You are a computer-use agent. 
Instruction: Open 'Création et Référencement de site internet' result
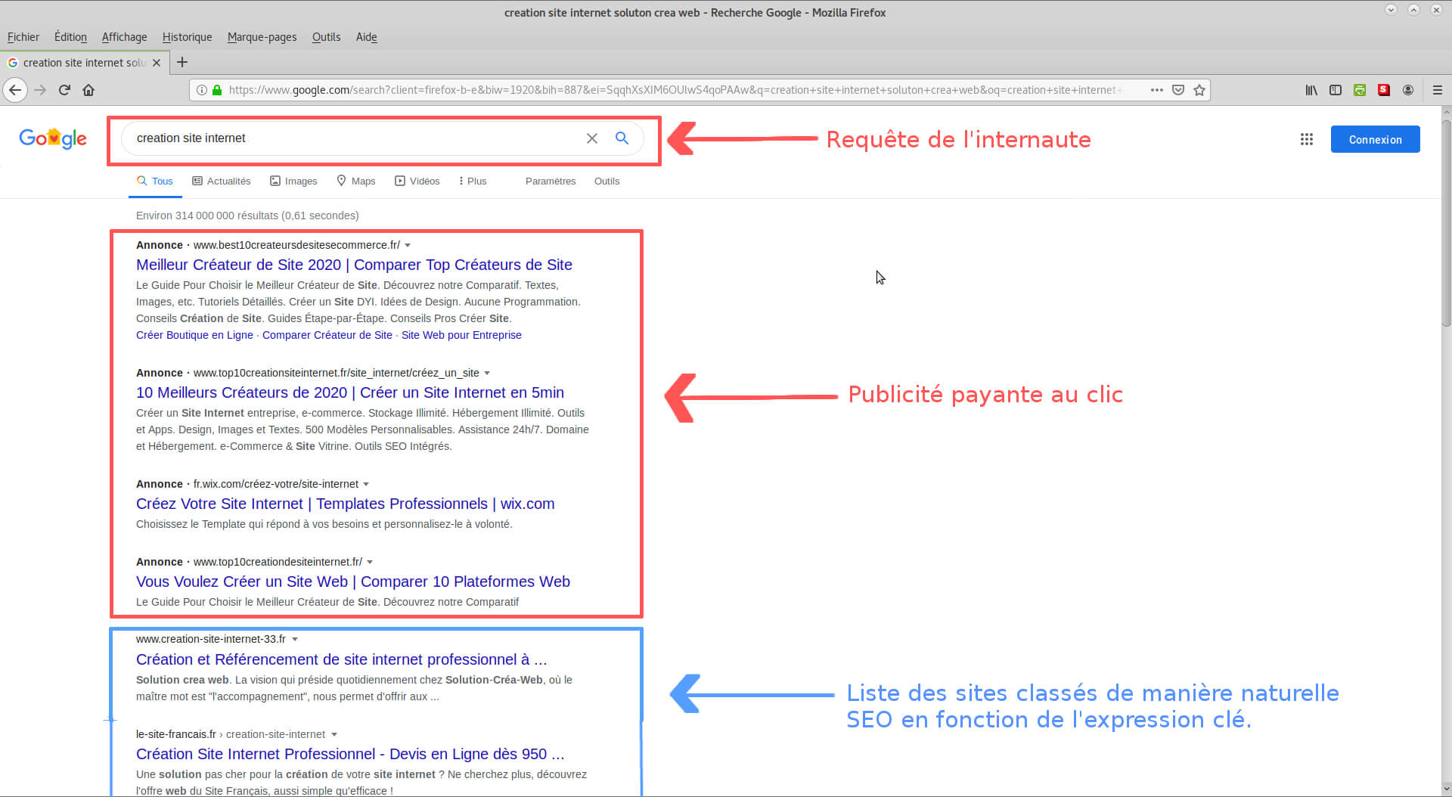(341, 659)
